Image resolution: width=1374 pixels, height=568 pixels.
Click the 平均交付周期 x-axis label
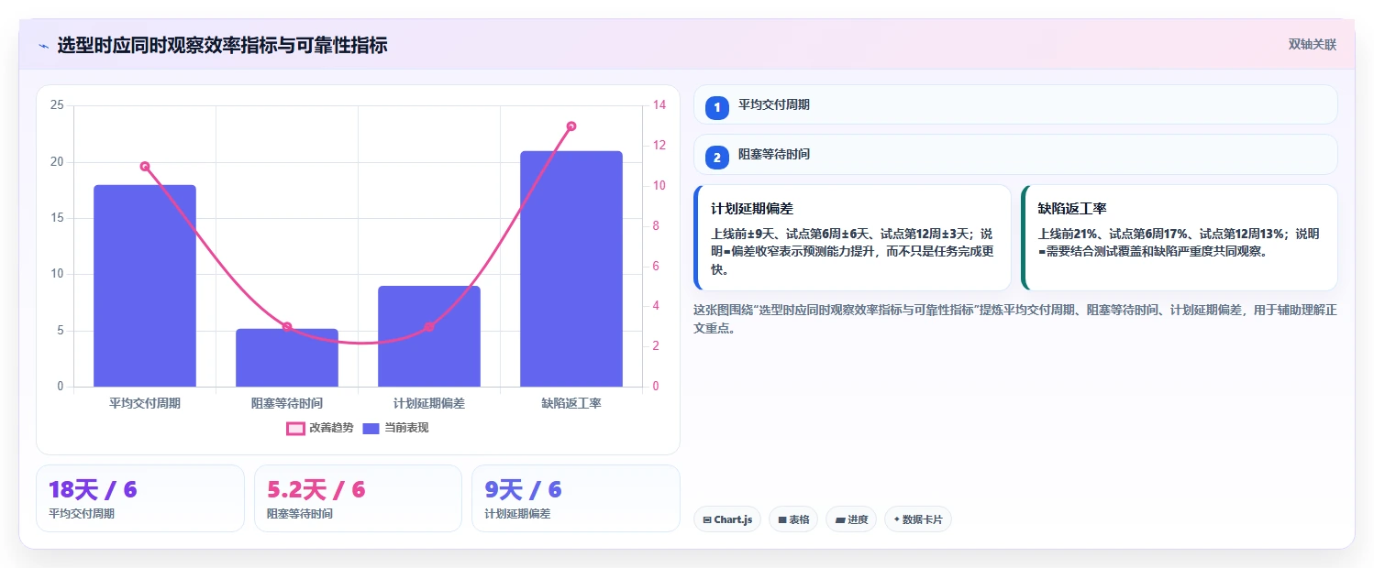145,403
